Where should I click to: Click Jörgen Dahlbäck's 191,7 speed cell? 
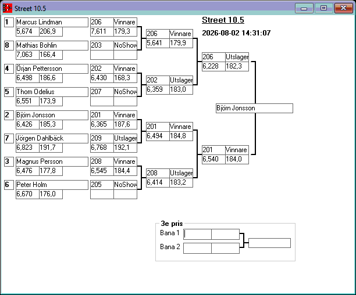pyautogui.click(x=51, y=147)
